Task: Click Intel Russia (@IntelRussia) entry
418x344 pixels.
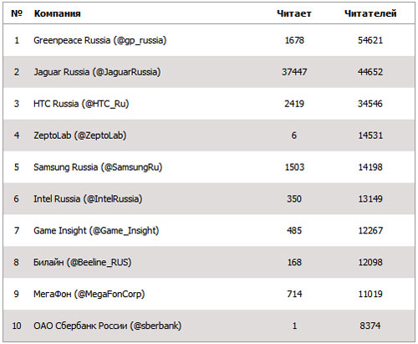Action: (x=88, y=199)
